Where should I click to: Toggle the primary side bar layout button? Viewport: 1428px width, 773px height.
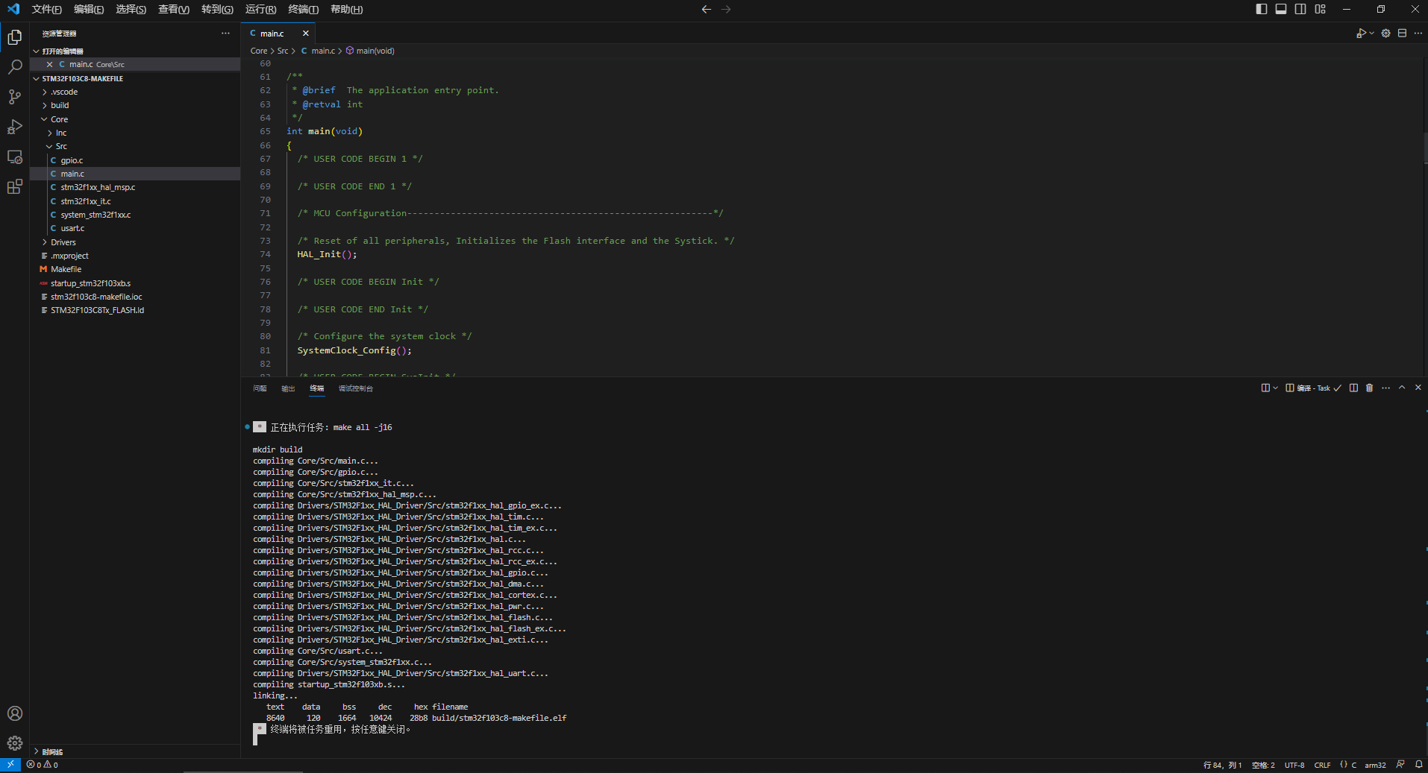pos(1261,9)
